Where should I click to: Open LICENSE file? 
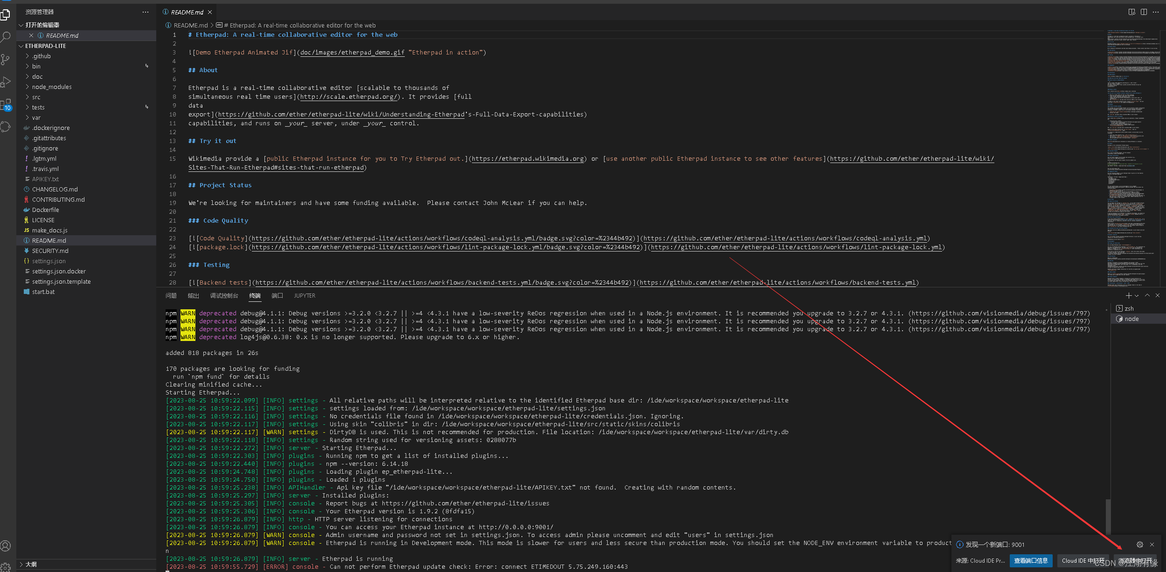pos(86,220)
